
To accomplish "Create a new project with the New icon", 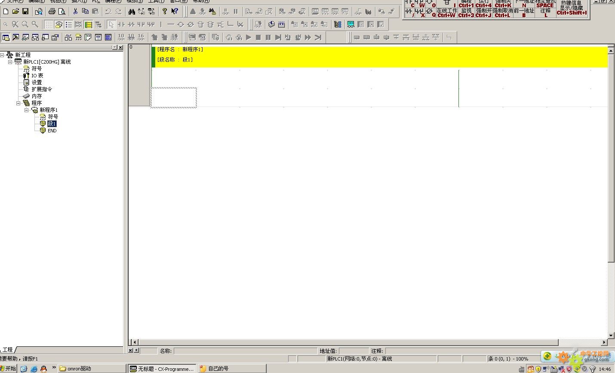I will point(6,11).
